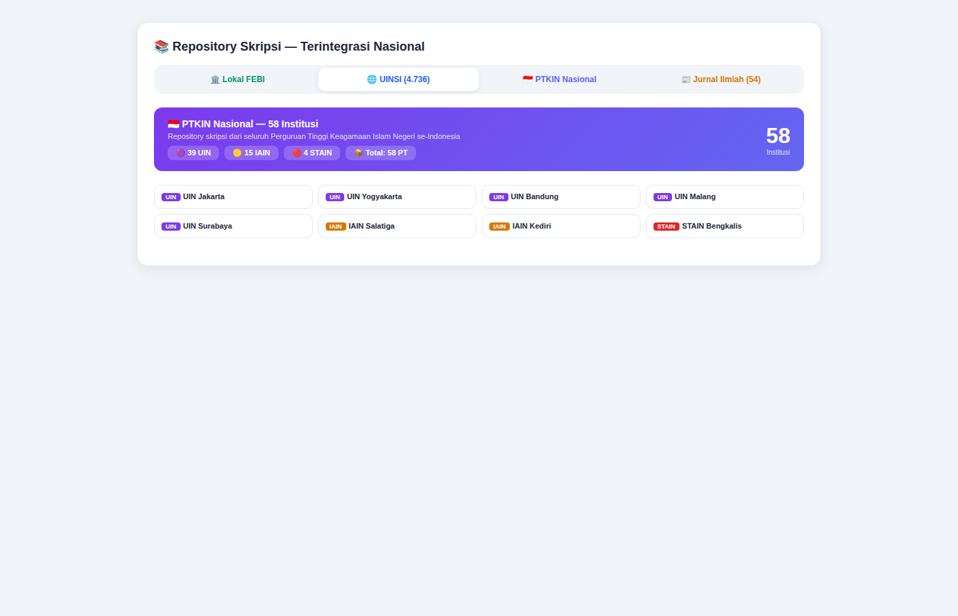Open UIN Surabaya repository card
The height and width of the screenshot is (616, 958).
[x=233, y=227]
